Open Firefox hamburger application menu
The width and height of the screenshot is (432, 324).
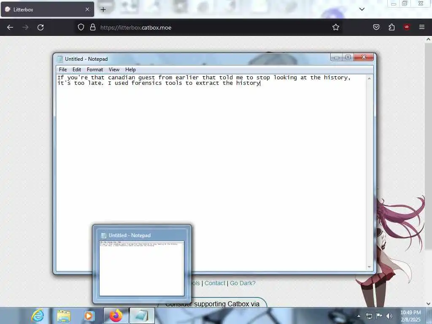click(x=422, y=27)
